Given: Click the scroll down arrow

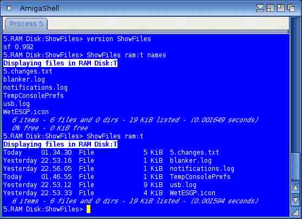Looking at the screenshot, I should pos(296,200).
